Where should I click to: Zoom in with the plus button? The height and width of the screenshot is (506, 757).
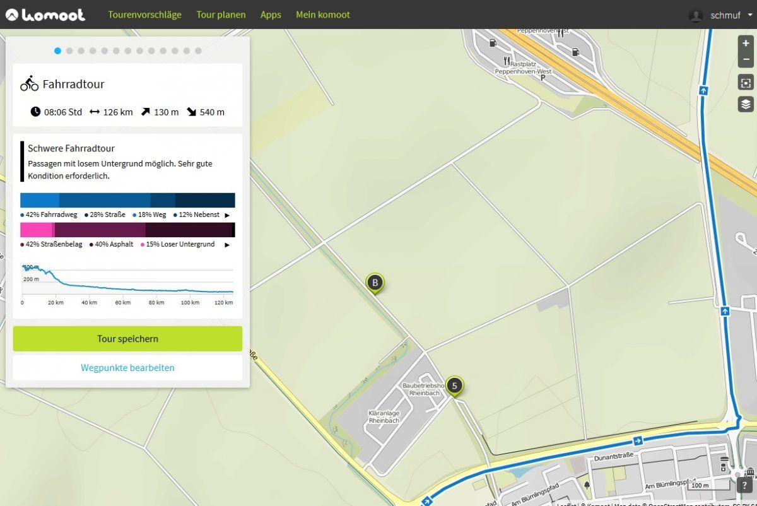[x=746, y=44]
